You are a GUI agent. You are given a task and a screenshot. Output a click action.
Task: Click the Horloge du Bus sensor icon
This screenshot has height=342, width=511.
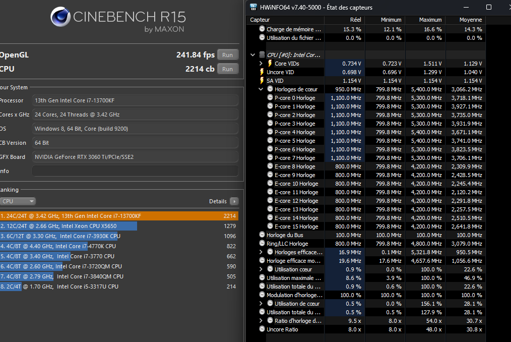coord(262,235)
